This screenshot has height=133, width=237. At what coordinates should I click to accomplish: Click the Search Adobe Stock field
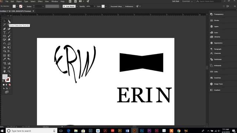(208, 1)
